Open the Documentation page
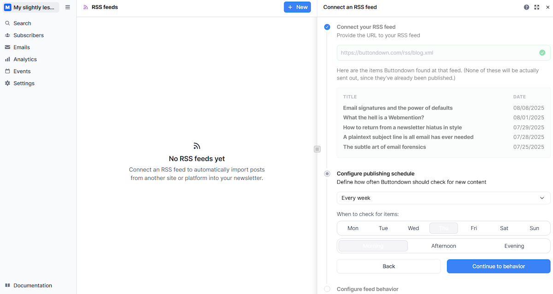Image resolution: width=553 pixels, height=294 pixels. point(32,285)
